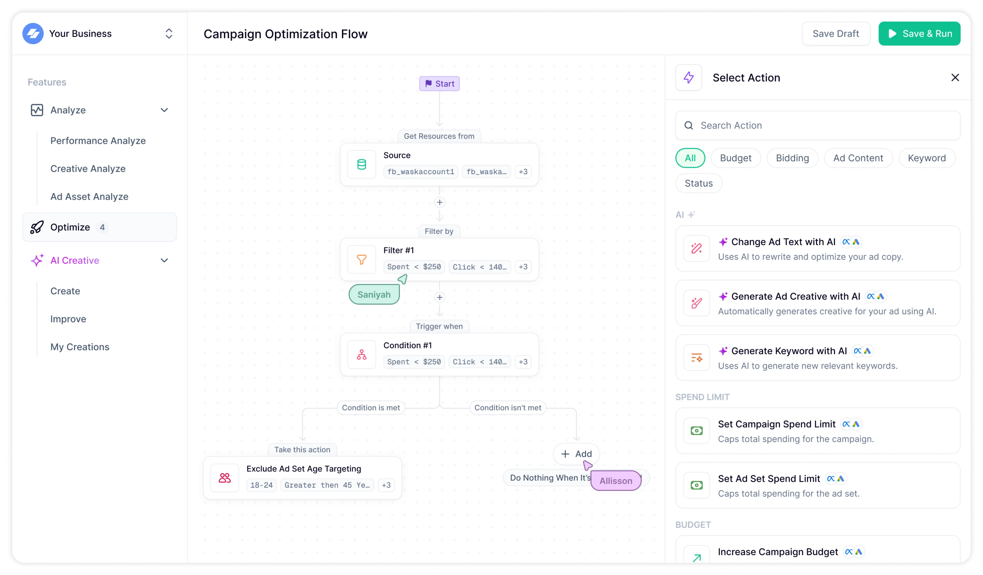Collapse the Analyze section chevron
The height and width of the screenshot is (575, 983).
coord(164,110)
